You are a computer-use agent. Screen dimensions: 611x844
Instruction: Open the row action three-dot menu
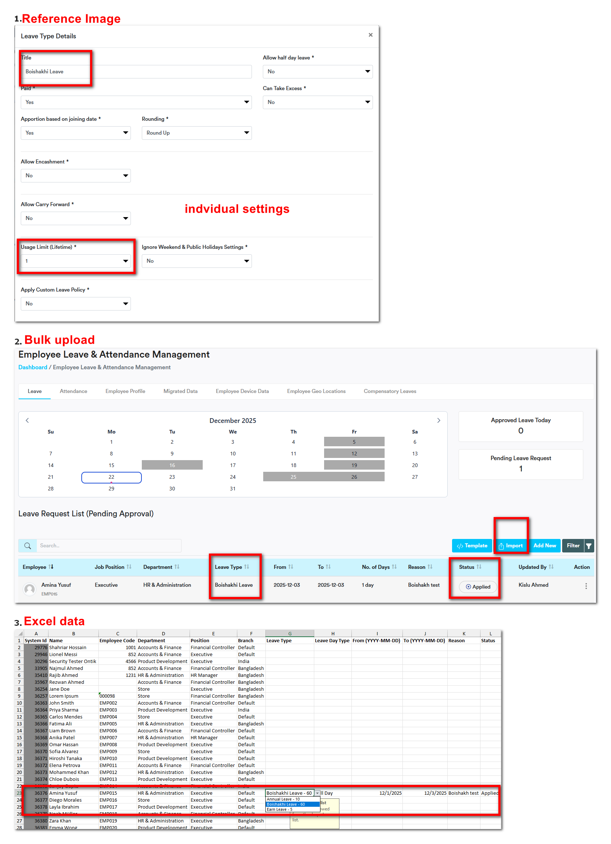click(586, 586)
